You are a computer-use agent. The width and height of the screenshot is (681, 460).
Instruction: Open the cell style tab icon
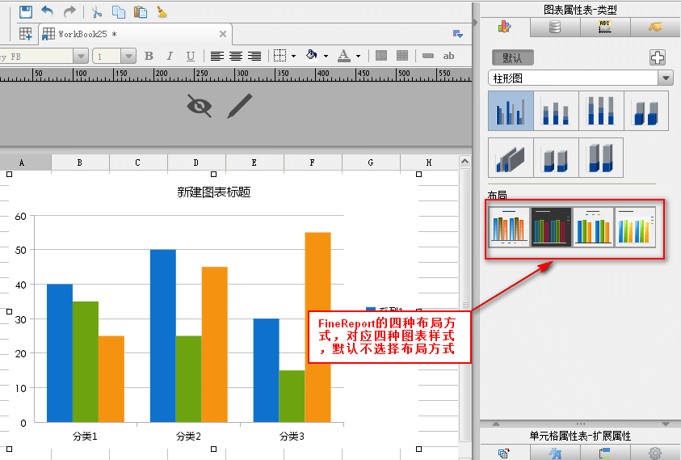pos(555,453)
